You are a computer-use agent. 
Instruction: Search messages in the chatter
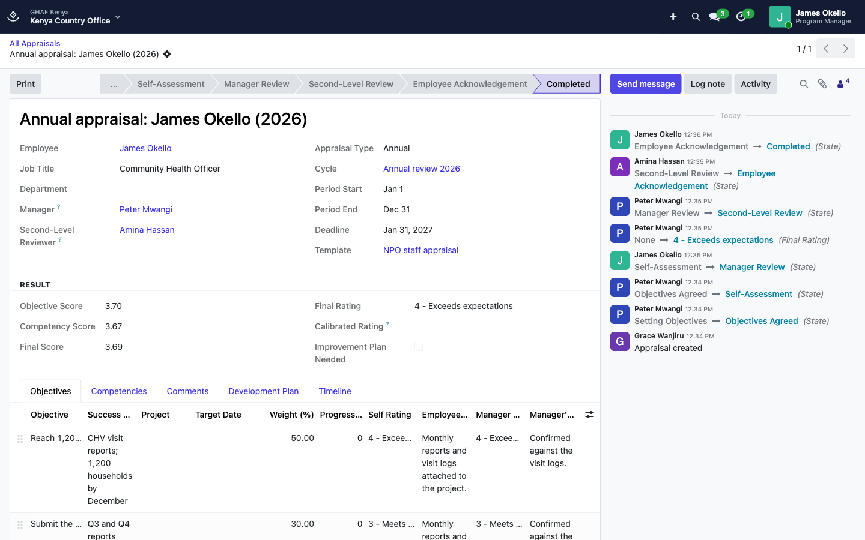click(804, 84)
